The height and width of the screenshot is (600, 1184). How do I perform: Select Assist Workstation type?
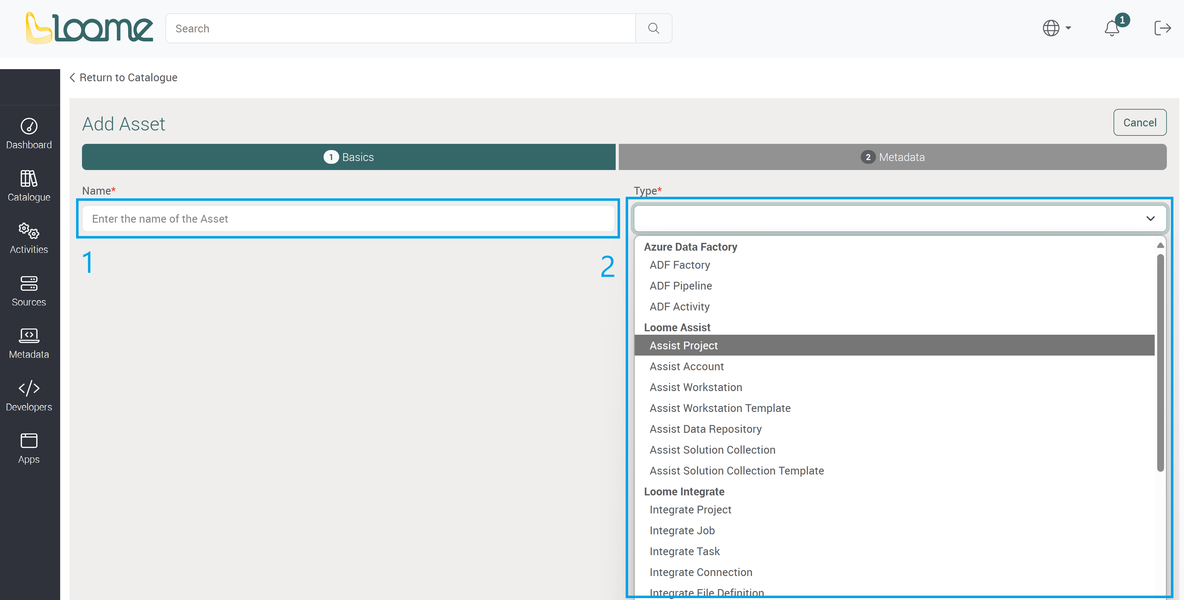[894, 387]
